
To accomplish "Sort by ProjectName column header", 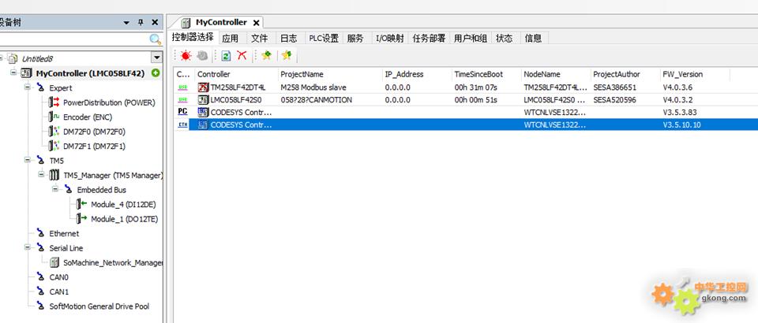I will [330, 74].
